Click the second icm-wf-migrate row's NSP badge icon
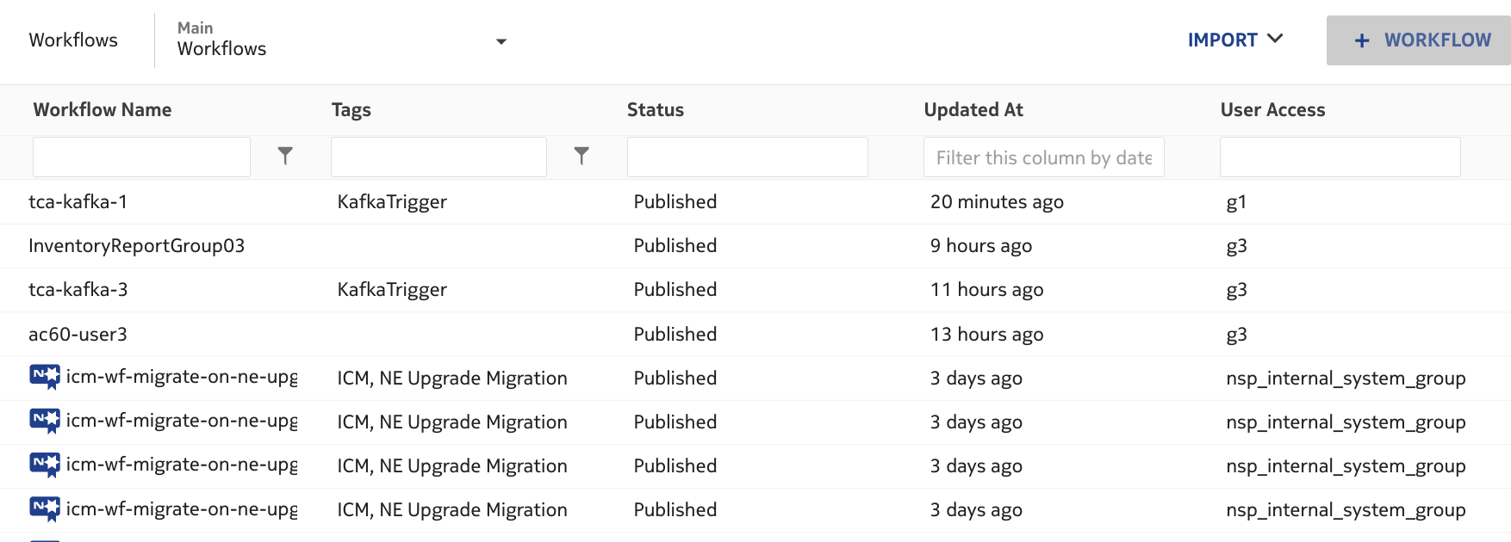The width and height of the screenshot is (1511, 542). click(x=45, y=421)
